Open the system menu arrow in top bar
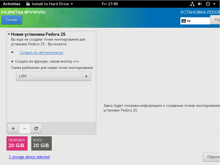 214,4
